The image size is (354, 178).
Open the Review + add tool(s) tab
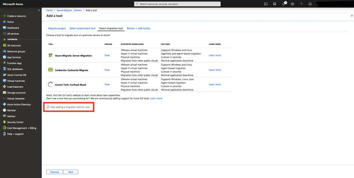138,28
